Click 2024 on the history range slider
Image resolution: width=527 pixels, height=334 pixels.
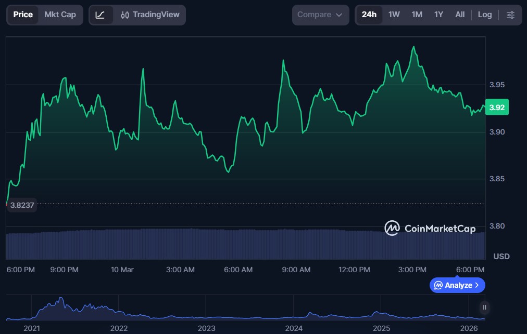tap(294, 328)
